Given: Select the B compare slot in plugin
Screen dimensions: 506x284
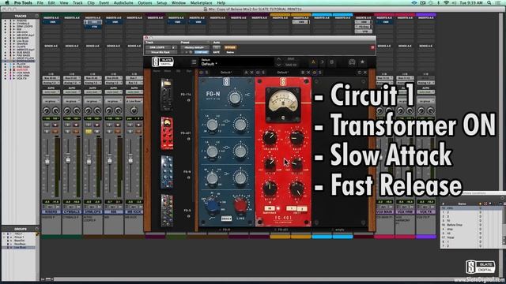Looking at the screenshot, I should (331, 62).
